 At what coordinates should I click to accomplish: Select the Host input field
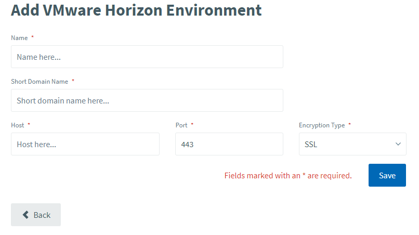pyautogui.click(x=85, y=144)
